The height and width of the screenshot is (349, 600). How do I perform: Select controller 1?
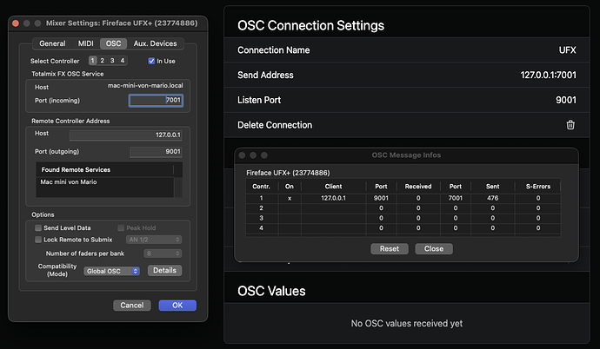point(92,61)
